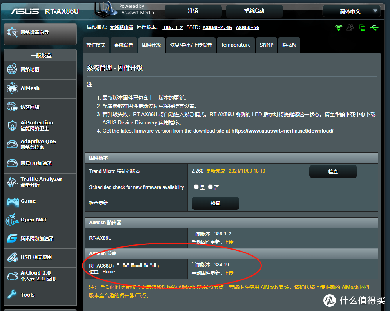This screenshot has width=390, height=311.
Task: Switch to the SNMP tab
Action: pos(266,45)
